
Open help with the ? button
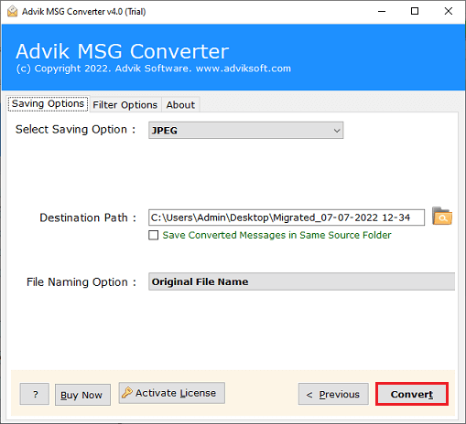[x=35, y=394]
